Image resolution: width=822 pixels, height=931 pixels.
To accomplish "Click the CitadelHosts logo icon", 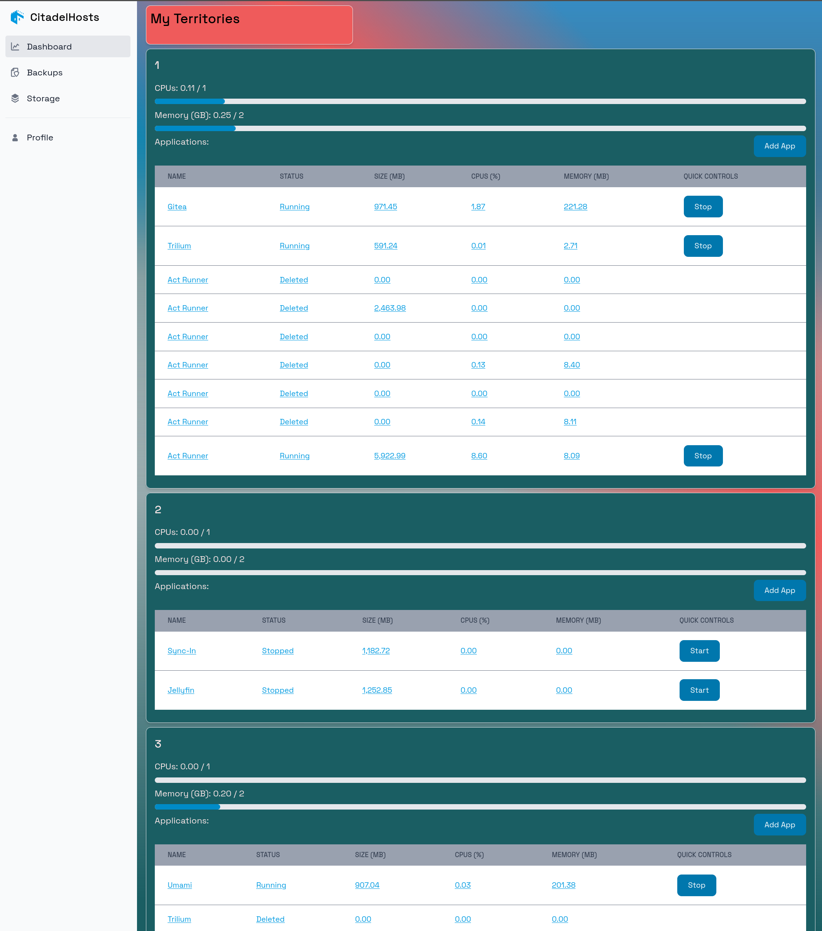I will point(17,17).
